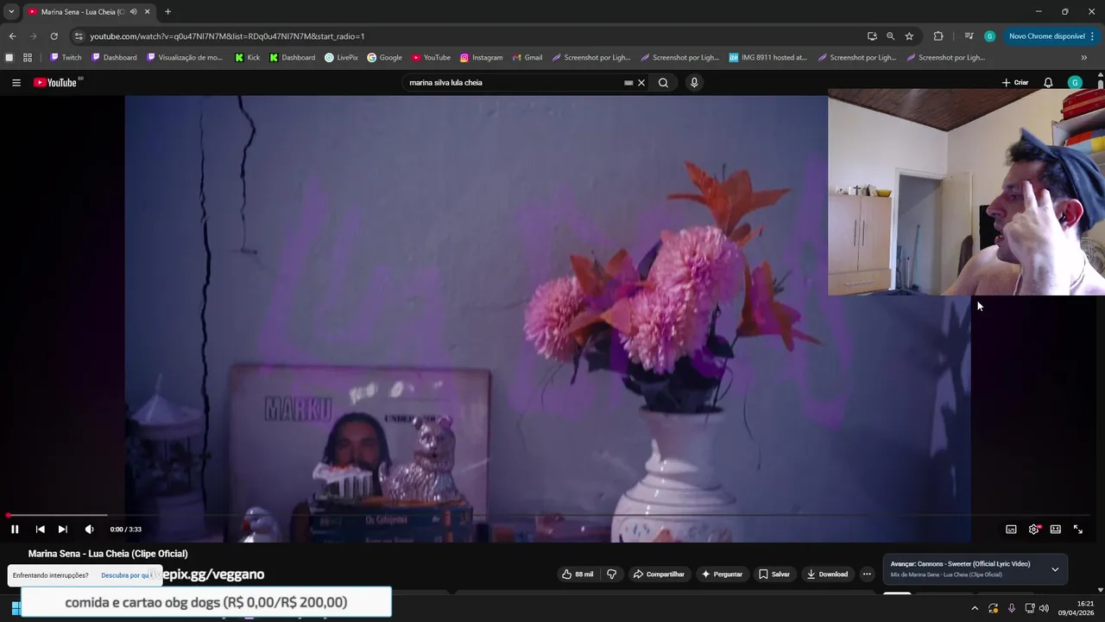This screenshot has width=1105, height=622.
Task: Toggle subtitles/closed captions on the player
Action: (x=1011, y=530)
